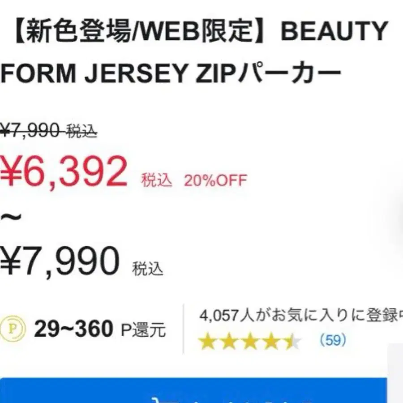Click the first yellow rating star
The image size is (403, 403).
pyautogui.click(x=206, y=342)
